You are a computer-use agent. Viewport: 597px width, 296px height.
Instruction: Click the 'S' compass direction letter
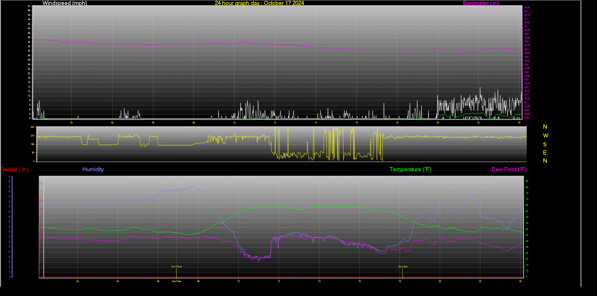(545, 144)
